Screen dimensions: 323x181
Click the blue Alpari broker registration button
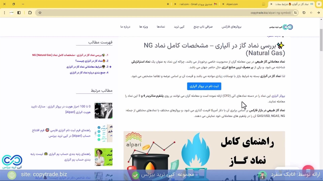(x=204, y=86)
